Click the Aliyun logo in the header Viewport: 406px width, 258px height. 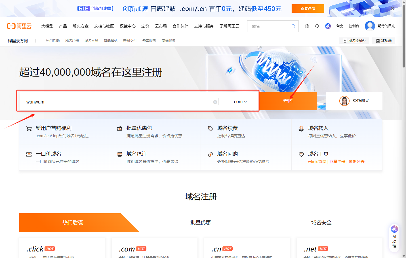coord(19,26)
